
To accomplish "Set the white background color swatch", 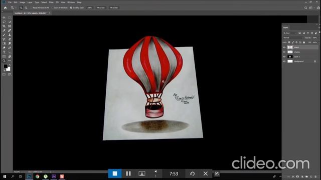I will 9,69.
